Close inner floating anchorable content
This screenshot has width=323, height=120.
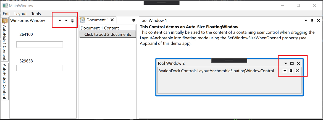(x=297, y=71)
